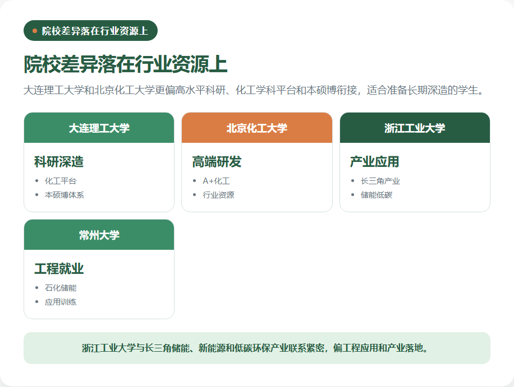Open the 浙江工业大学 dark green card header
This screenshot has width=514, height=387.
(415, 128)
